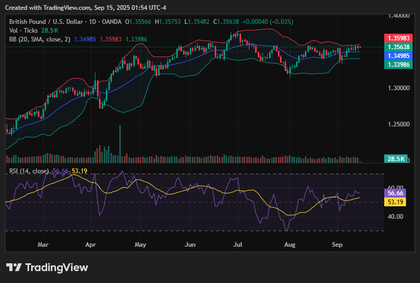The width and height of the screenshot is (420, 283).
Task: Click the open value O1.35566
Action: 138,22
